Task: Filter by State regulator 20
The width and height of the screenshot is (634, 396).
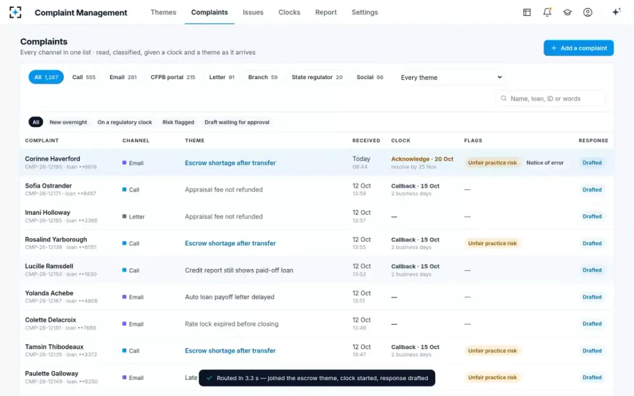Action: [x=317, y=77]
